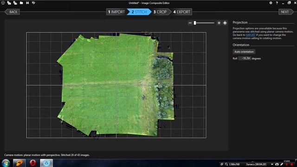Screen dimensions: 297x167
Task: Click the Roll degrees input field
Action: click(x=245, y=58)
